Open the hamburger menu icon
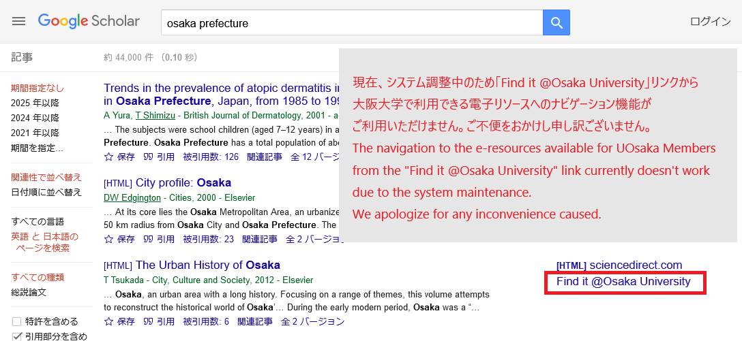This screenshot has height=341, width=742. pyautogui.click(x=18, y=22)
